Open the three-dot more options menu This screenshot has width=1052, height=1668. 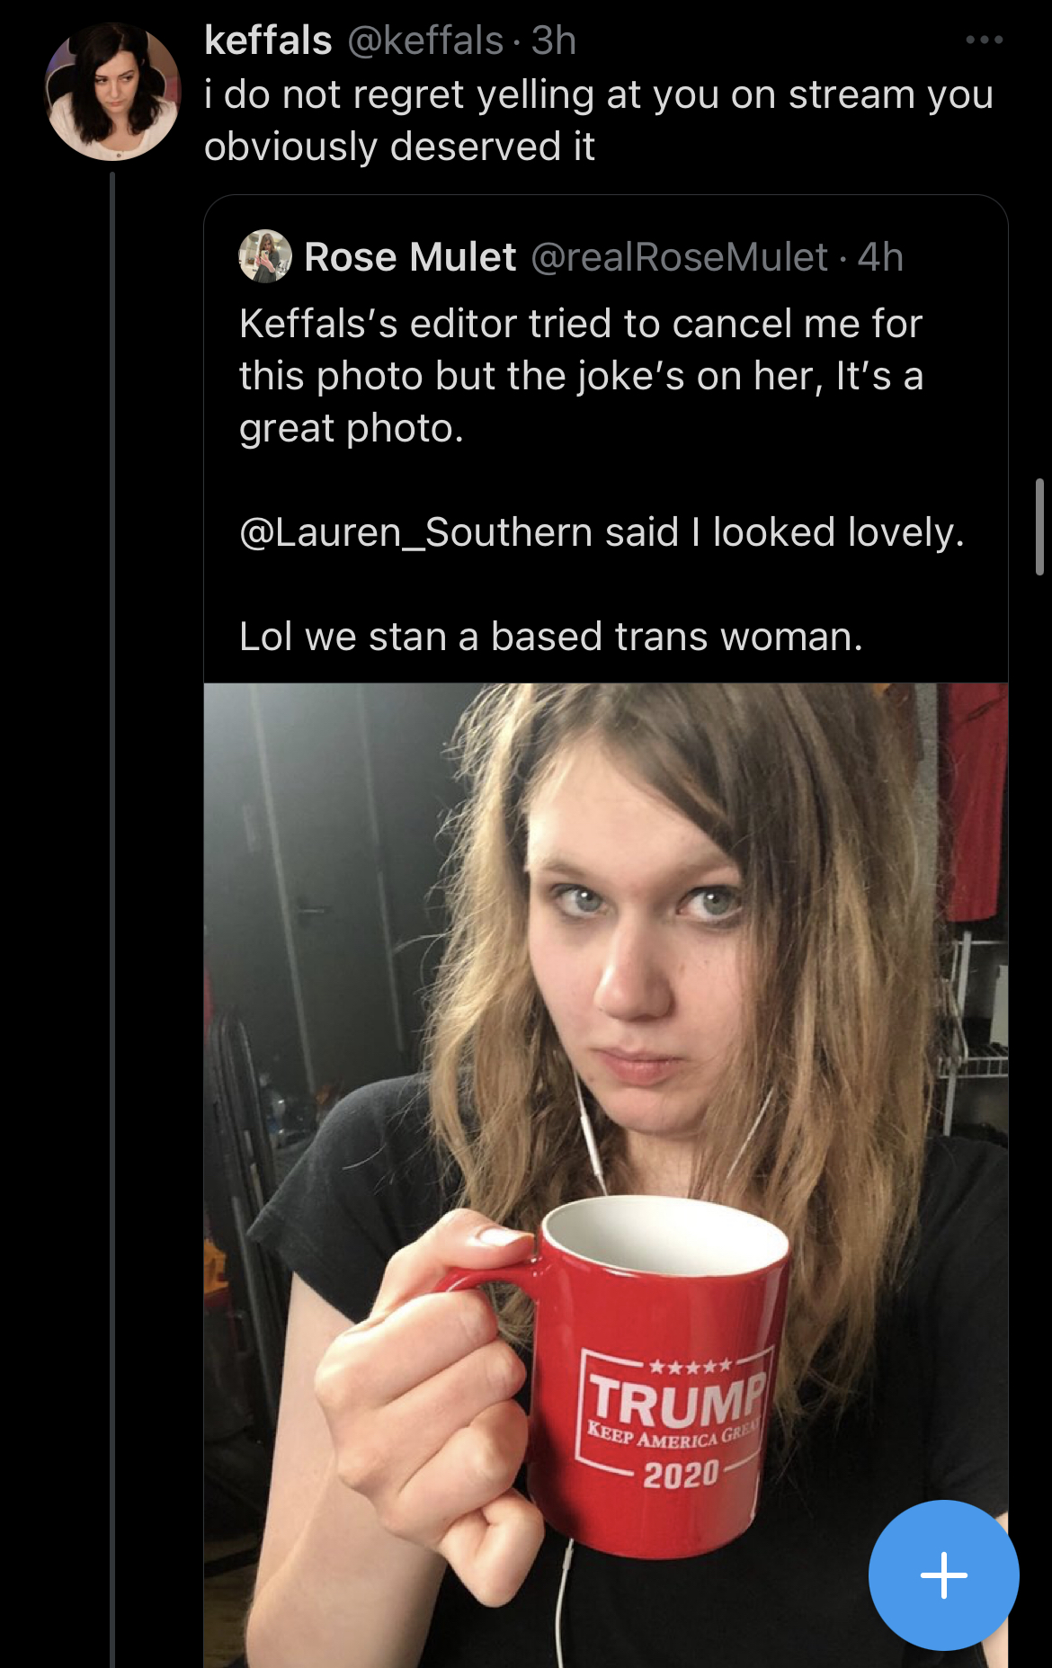click(984, 40)
